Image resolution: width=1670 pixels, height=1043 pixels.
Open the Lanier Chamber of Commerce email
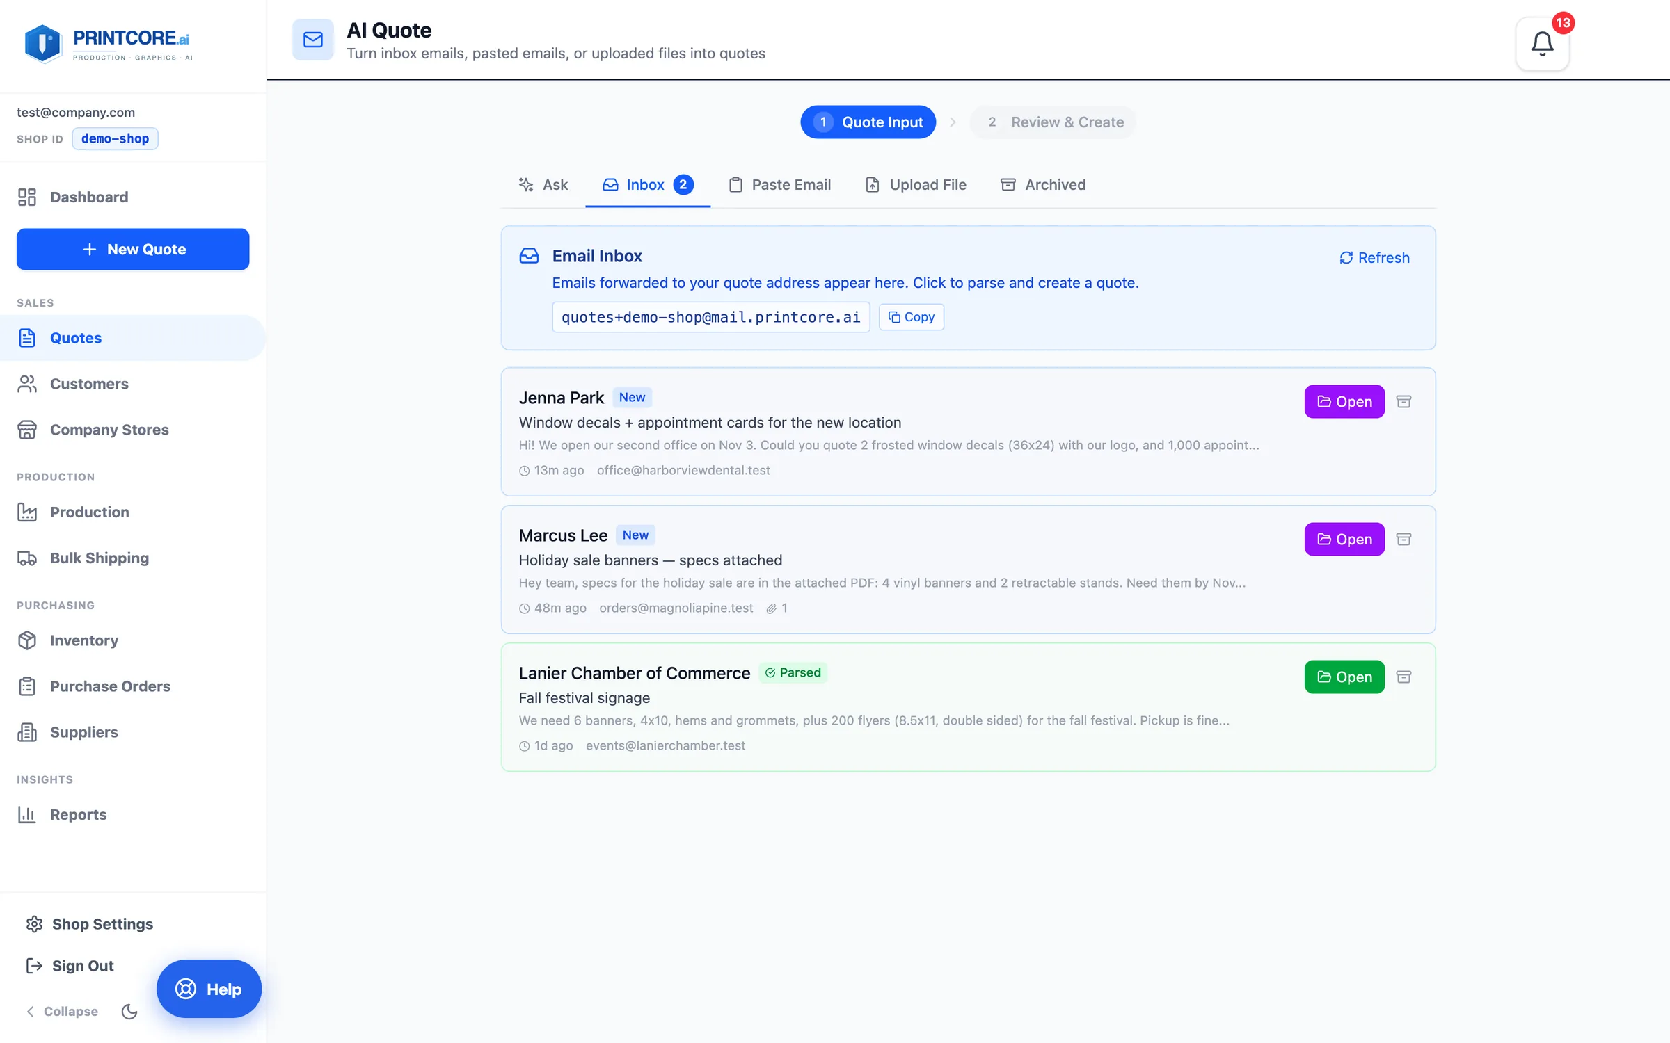[1344, 677]
